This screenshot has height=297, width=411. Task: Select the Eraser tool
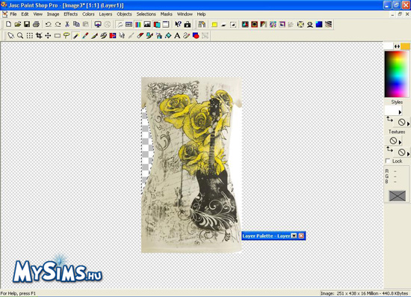tap(140, 35)
